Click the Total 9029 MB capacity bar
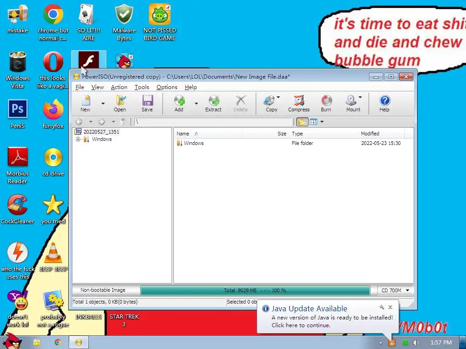The image size is (466, 349). (x=255, y=290)
